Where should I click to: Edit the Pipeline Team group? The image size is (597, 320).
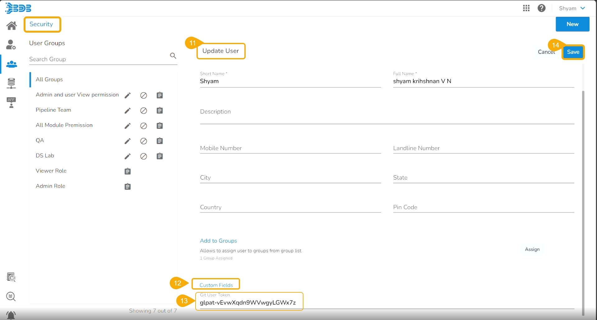coord(127,111)
